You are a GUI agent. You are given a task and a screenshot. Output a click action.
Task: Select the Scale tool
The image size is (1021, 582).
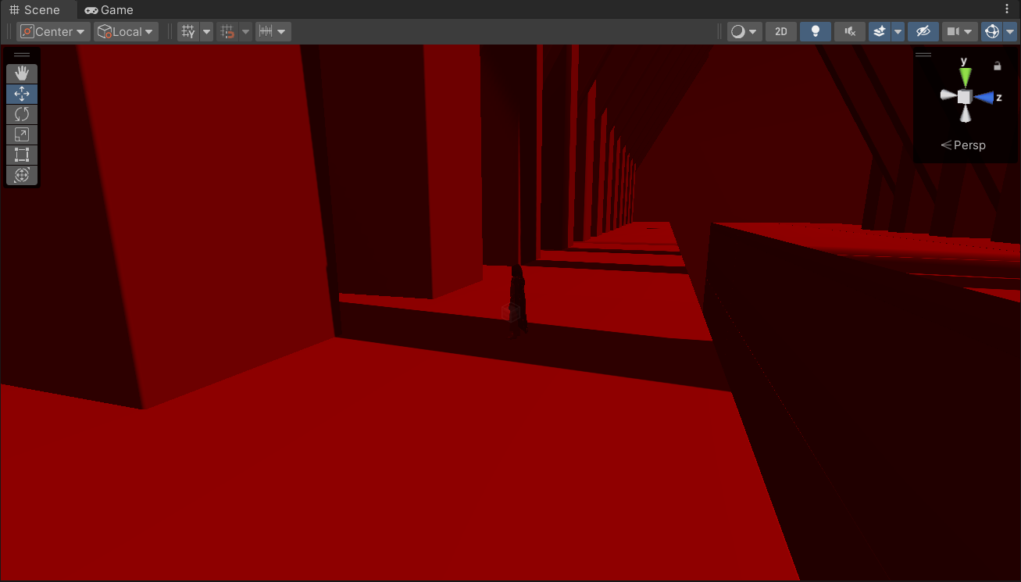pos(21,134)
